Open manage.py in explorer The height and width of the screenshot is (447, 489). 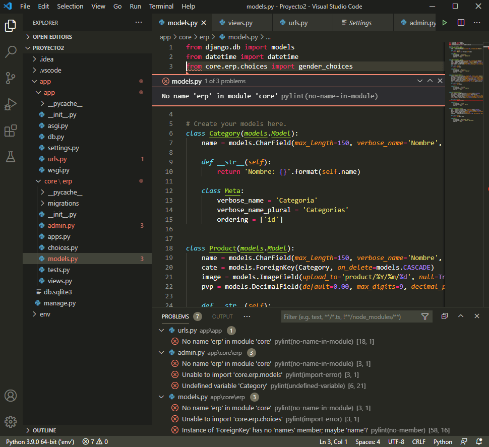(87, 303)
